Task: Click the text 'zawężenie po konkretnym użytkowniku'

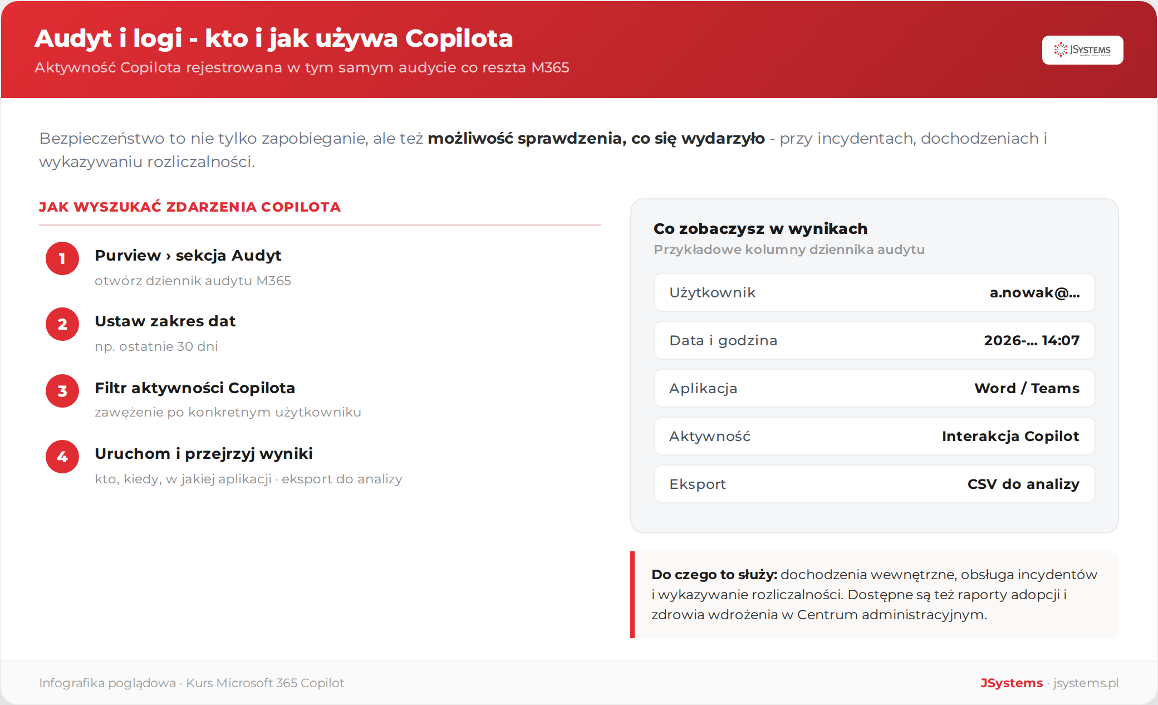Action: [228, 412]
